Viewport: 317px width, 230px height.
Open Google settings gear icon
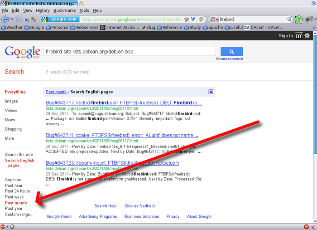tap(307, 36)
